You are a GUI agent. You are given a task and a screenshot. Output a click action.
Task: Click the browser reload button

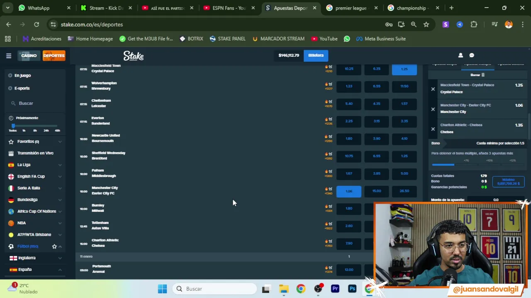pyautogui.click(x=37, y=24)
